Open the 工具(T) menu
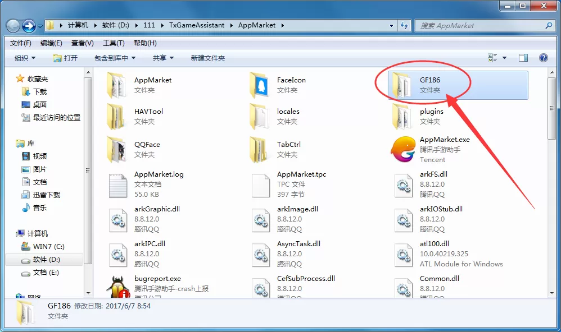Viewport: 561px width, 332px height. click(114, 43)
